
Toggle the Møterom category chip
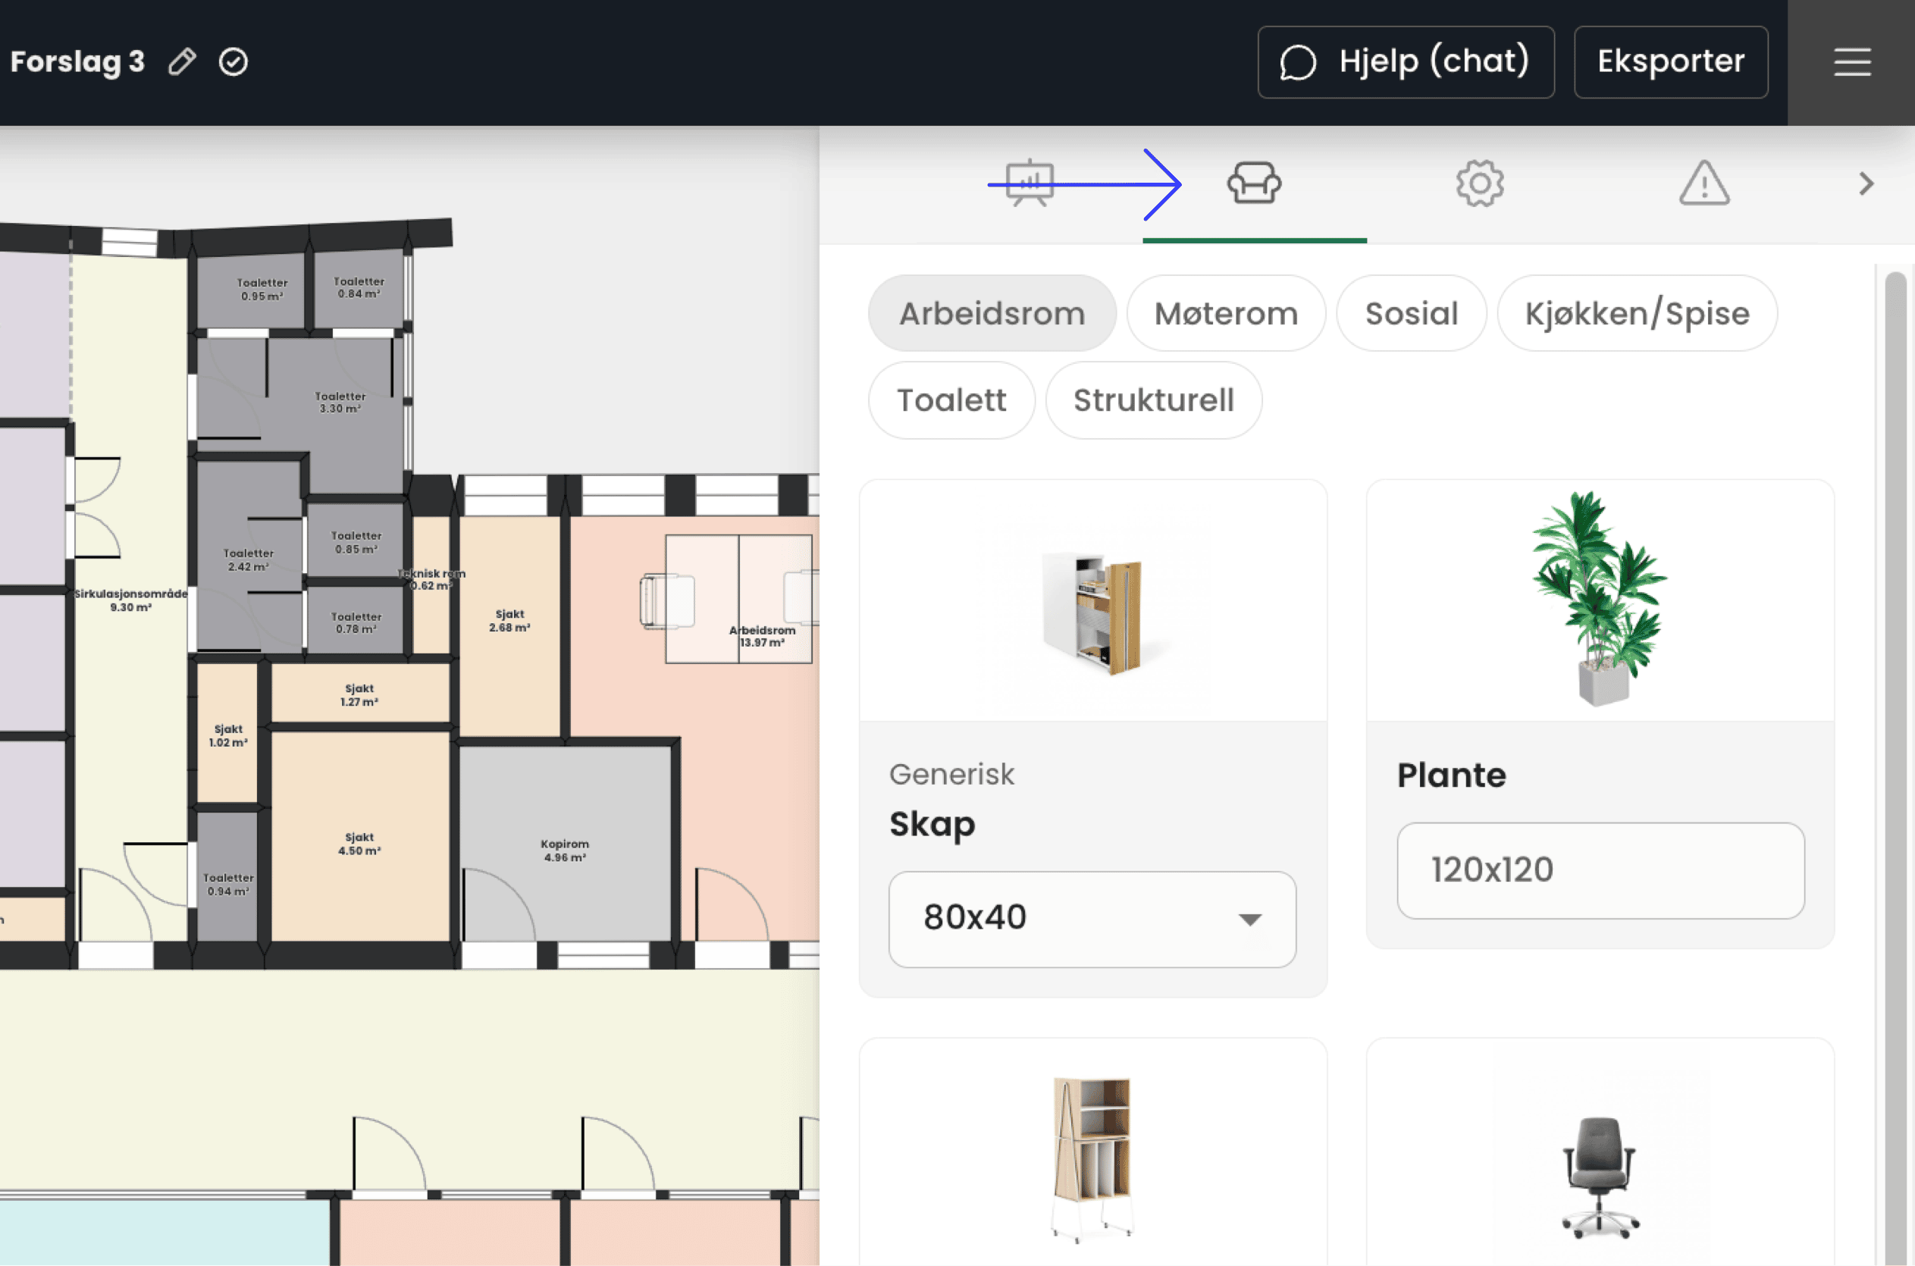point(1226,313)
